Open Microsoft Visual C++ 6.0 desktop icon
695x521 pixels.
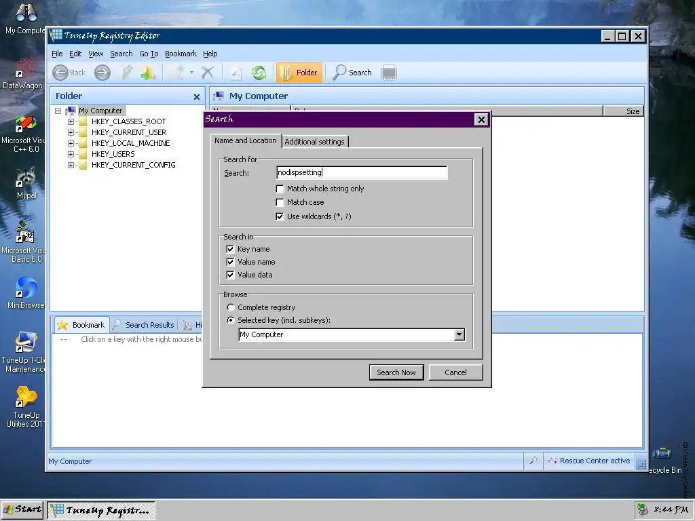(26, 134)
